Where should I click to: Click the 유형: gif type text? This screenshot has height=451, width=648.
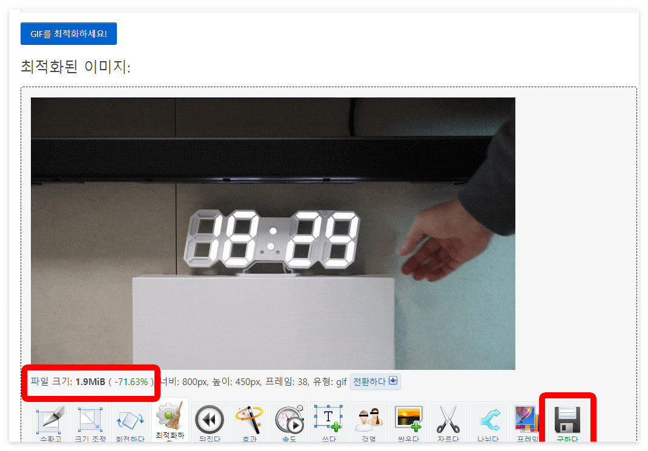point(329,381)
